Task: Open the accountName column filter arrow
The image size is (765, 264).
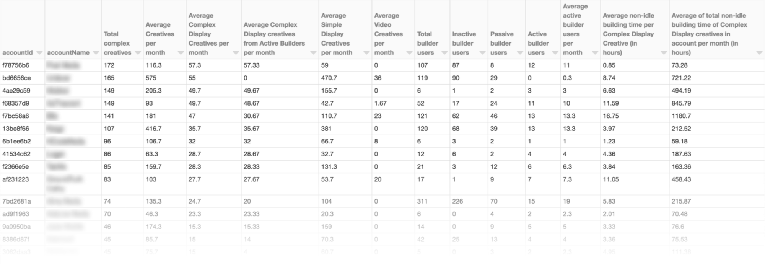Action: tap(96, 53)
